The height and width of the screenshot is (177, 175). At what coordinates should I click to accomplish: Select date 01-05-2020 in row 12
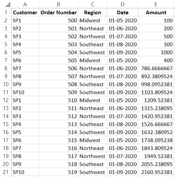pyautogui.click(x=123, y=100)
